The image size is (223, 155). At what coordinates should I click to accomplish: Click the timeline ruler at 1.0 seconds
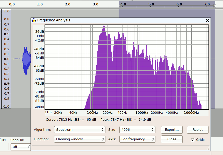click(x=40, y=4)
